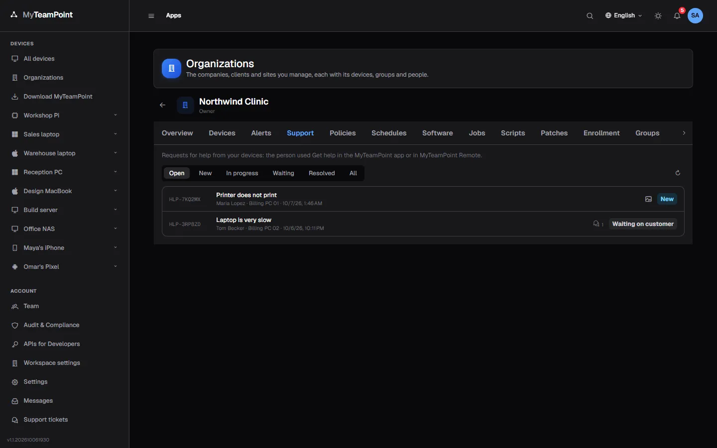Click the Design MacBook Apple icon
Screen dimensions: 717x448
click(x=15, y=191)
